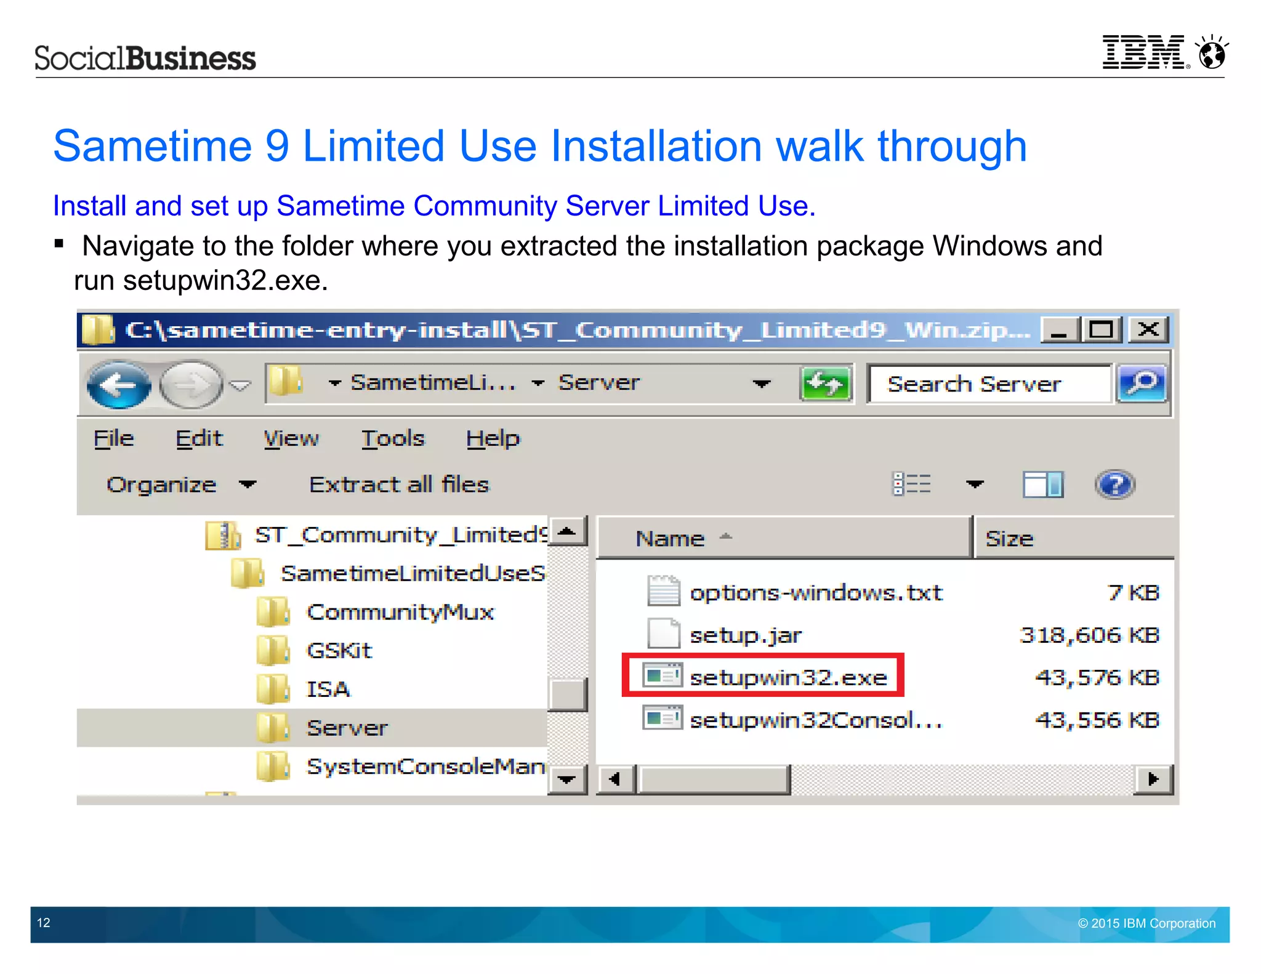
Task: Select the CommunityMux folder
Action: (376, 612)
